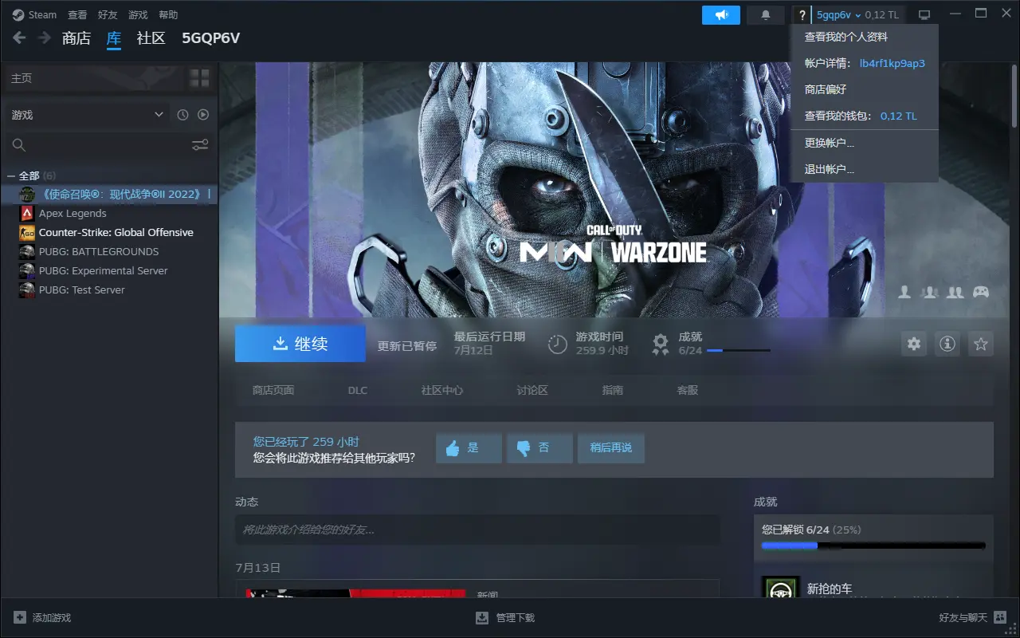Image resolution: width=1020 pixels, height=638 pixels.
Task: Go forward with the right arrow
Action: click(45, 37)
